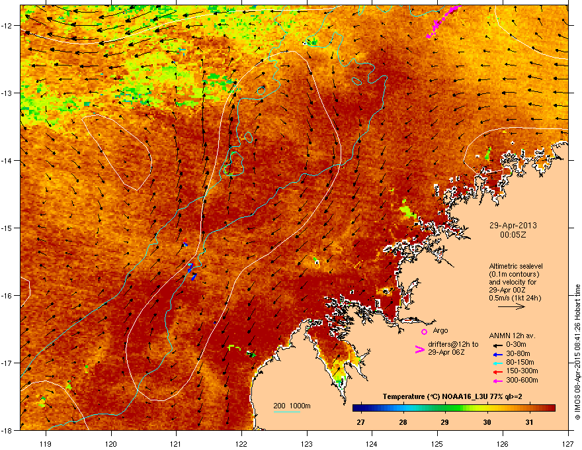Click the '0.5m/s (1kt 24h)' text
Screen dimensions: 582x450
515,298
